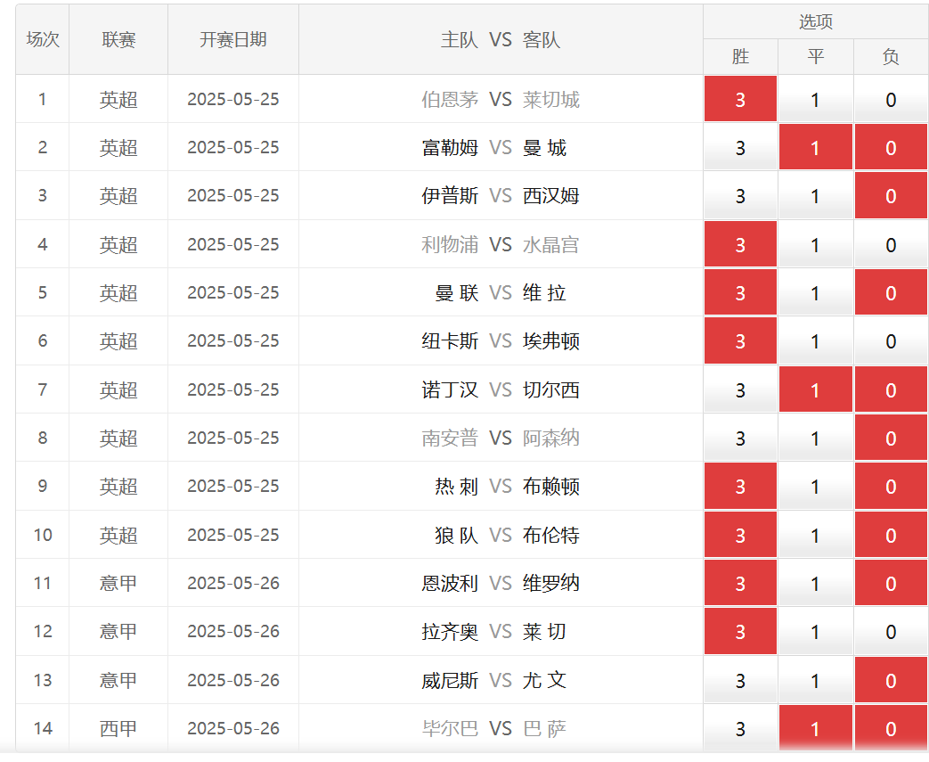Select draw 1 for 纽卡斯 vs 埃弗顿
Screen dimensions: 929x762
(815, 341)
